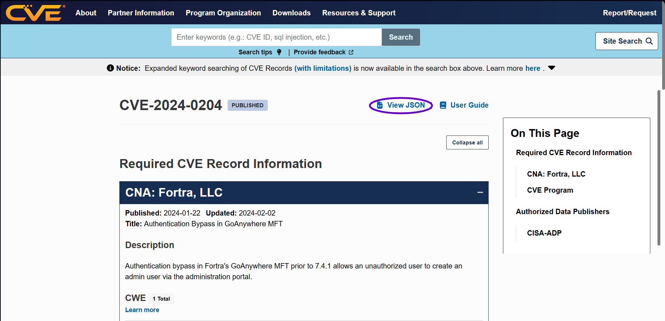Jump to Authorized Data Publishers section
The width and height of the screenshot is (665, 321).
coord(562,212)
